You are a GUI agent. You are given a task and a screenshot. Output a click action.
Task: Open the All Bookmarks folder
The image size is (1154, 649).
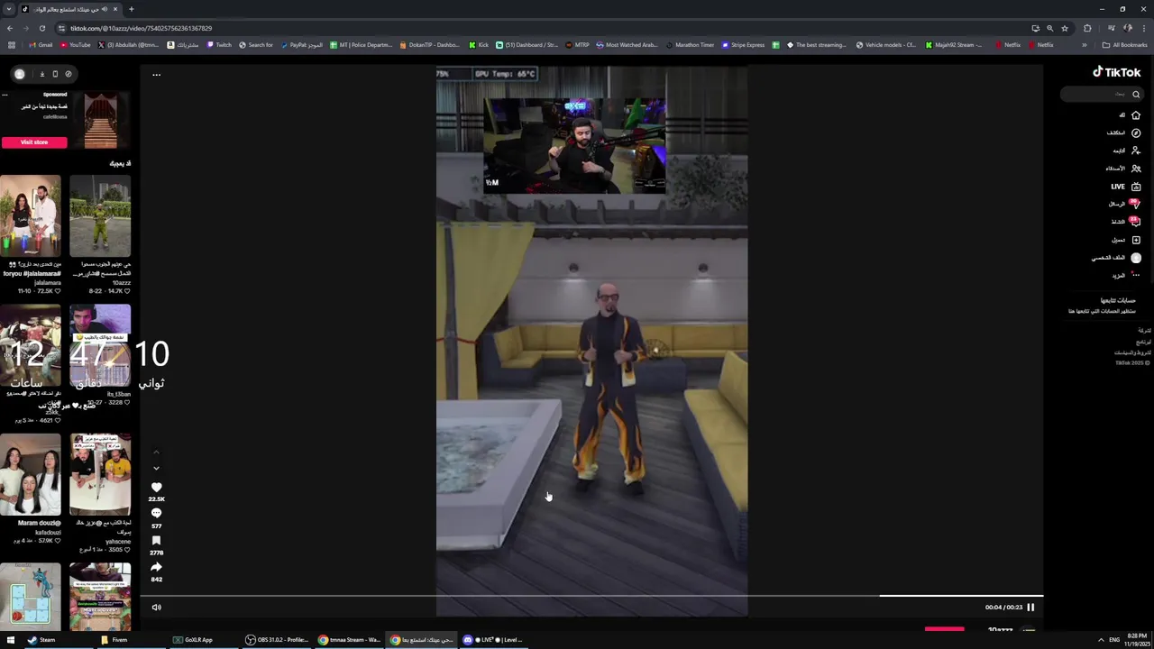(x=1124, y=45)
